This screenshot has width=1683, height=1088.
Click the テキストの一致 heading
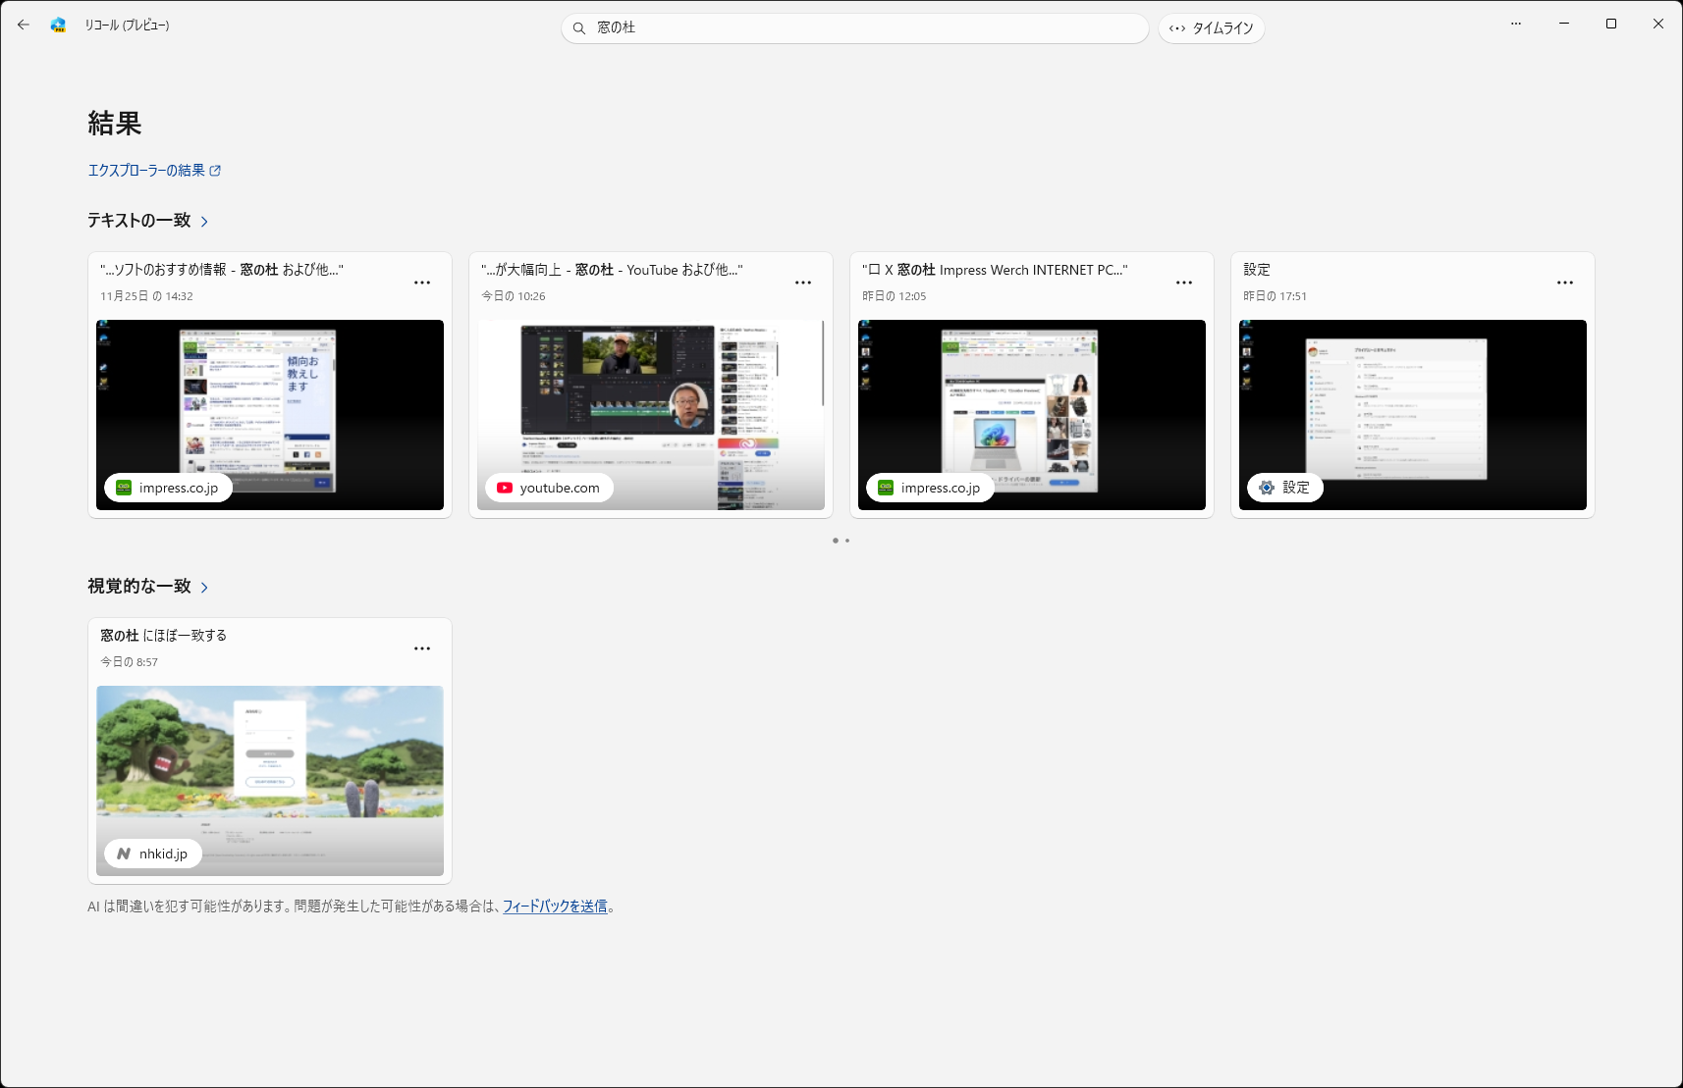point(139,221)
